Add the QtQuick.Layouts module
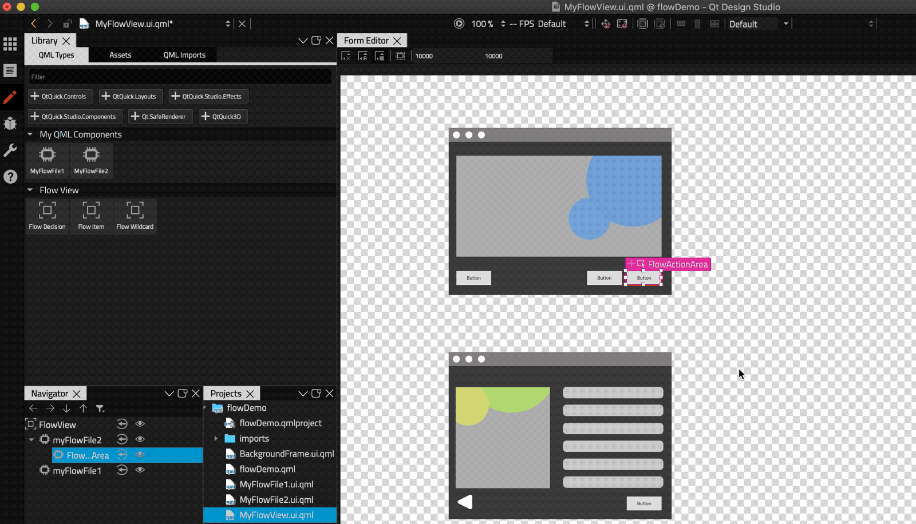This screenshot has width=916, height=524. [131, 96]
